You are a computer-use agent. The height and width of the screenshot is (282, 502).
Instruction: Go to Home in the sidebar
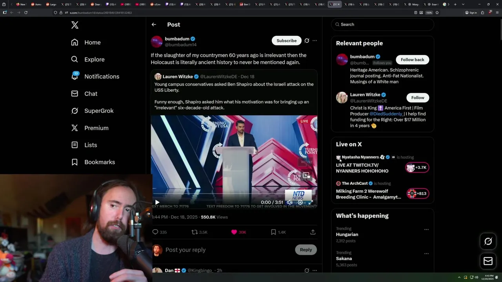click(x=86, y=42)
